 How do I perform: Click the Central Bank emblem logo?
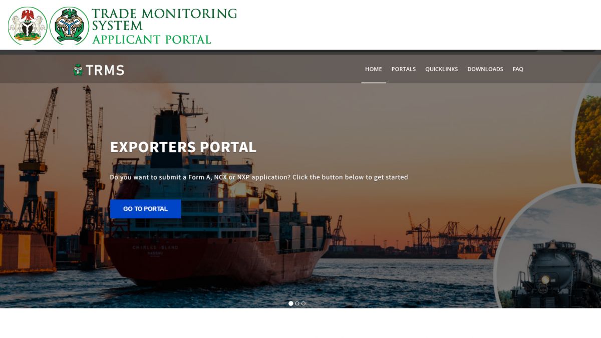70,26
